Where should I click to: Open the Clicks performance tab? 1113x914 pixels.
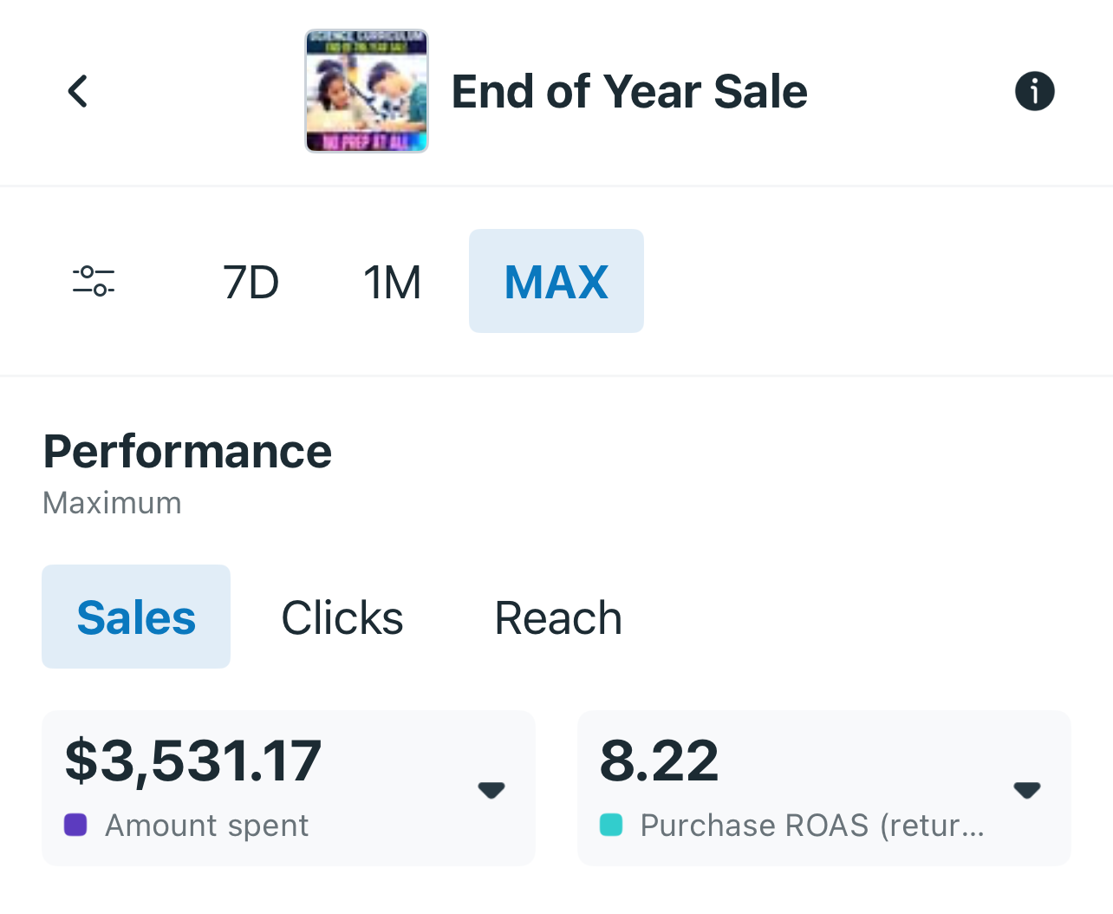(x=342, y=617)
